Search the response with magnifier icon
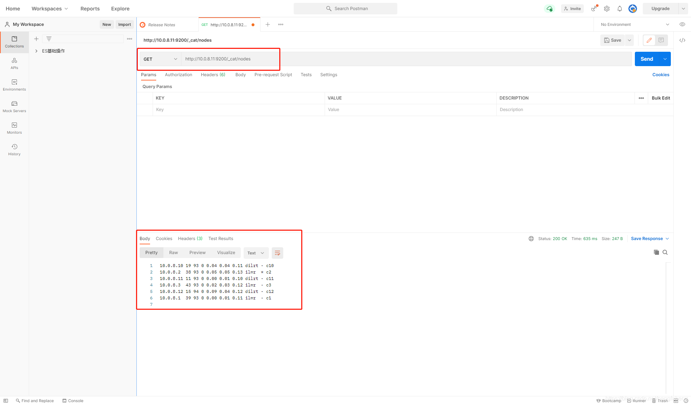Viewport: 691px width, 405px height. point(665,252)
